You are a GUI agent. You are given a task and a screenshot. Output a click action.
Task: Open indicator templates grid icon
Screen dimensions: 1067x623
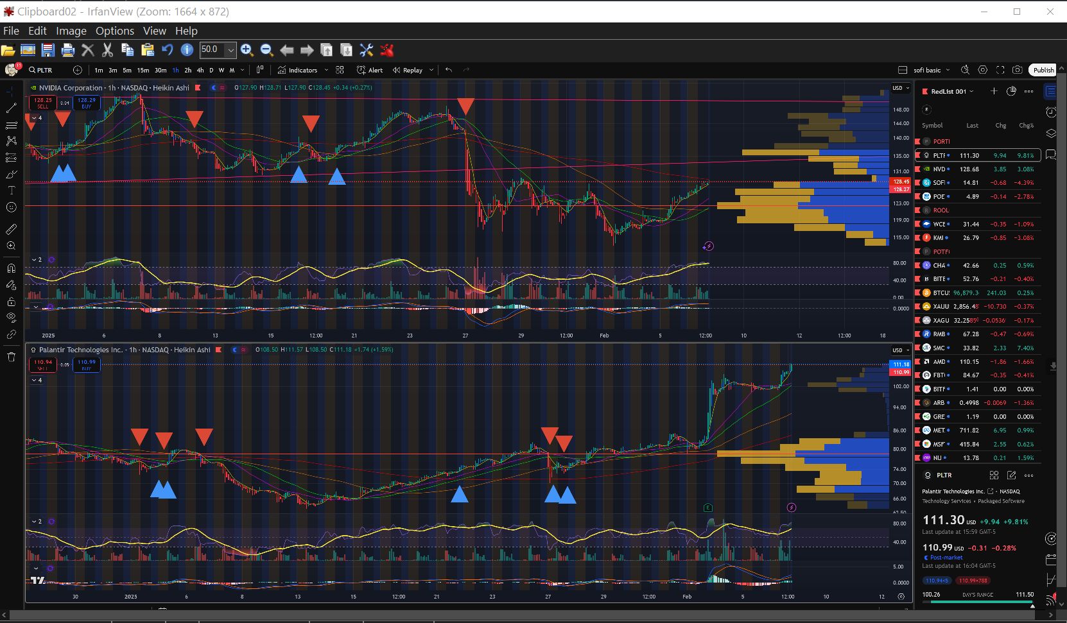[340, 70]
